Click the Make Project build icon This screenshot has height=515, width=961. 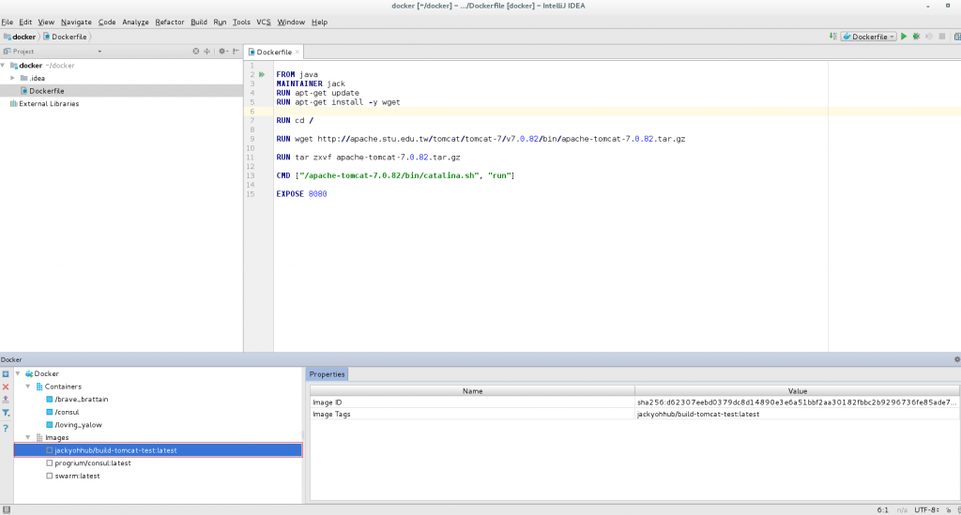click(x=834, y=37)
